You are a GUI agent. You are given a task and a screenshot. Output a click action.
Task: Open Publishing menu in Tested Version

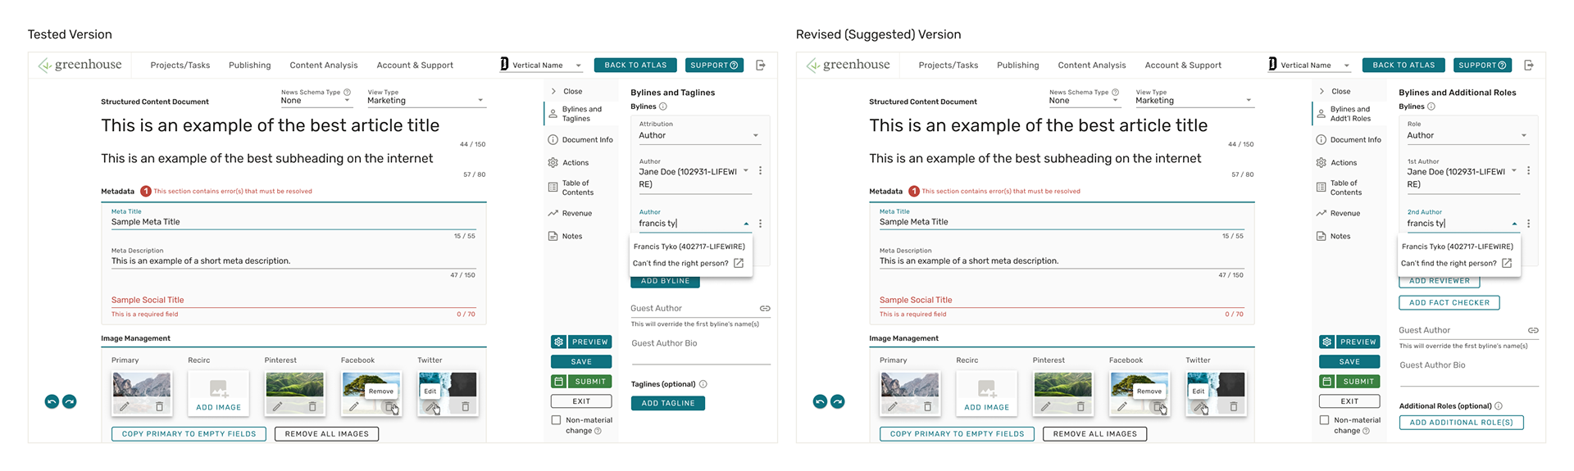(250, 66)
